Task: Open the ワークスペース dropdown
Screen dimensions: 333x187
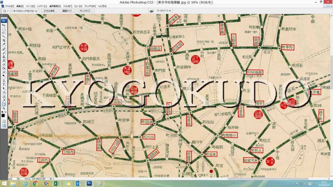Action: click(163, 11)
